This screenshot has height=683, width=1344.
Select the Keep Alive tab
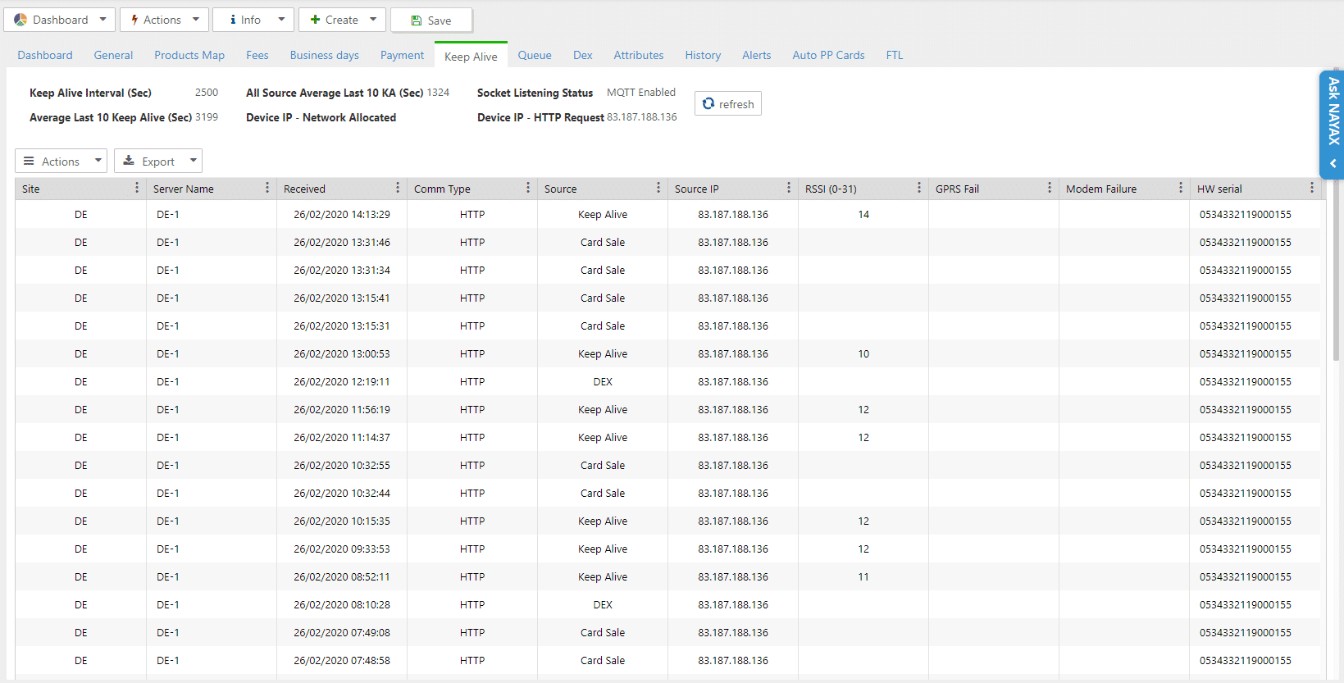(471, 56)
